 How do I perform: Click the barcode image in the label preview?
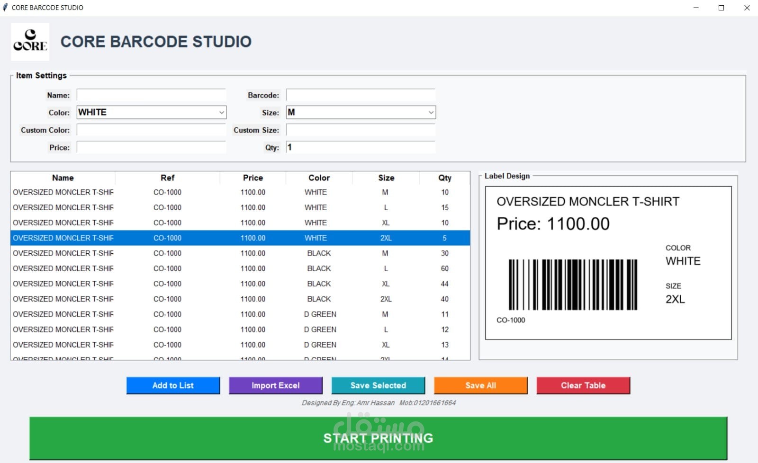(x=573, y=285)
